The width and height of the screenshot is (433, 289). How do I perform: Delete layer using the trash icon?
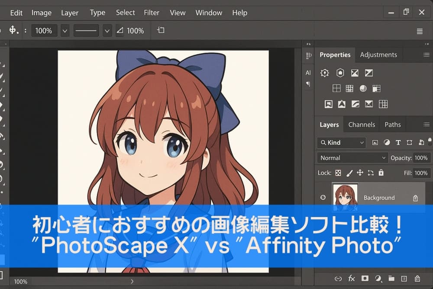[x=417, y=279]
